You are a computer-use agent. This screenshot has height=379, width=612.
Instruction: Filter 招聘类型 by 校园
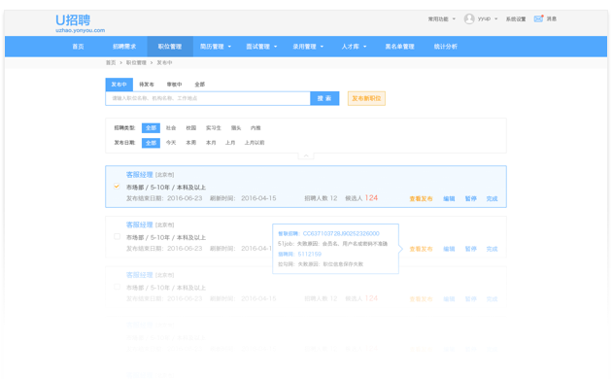190,128
